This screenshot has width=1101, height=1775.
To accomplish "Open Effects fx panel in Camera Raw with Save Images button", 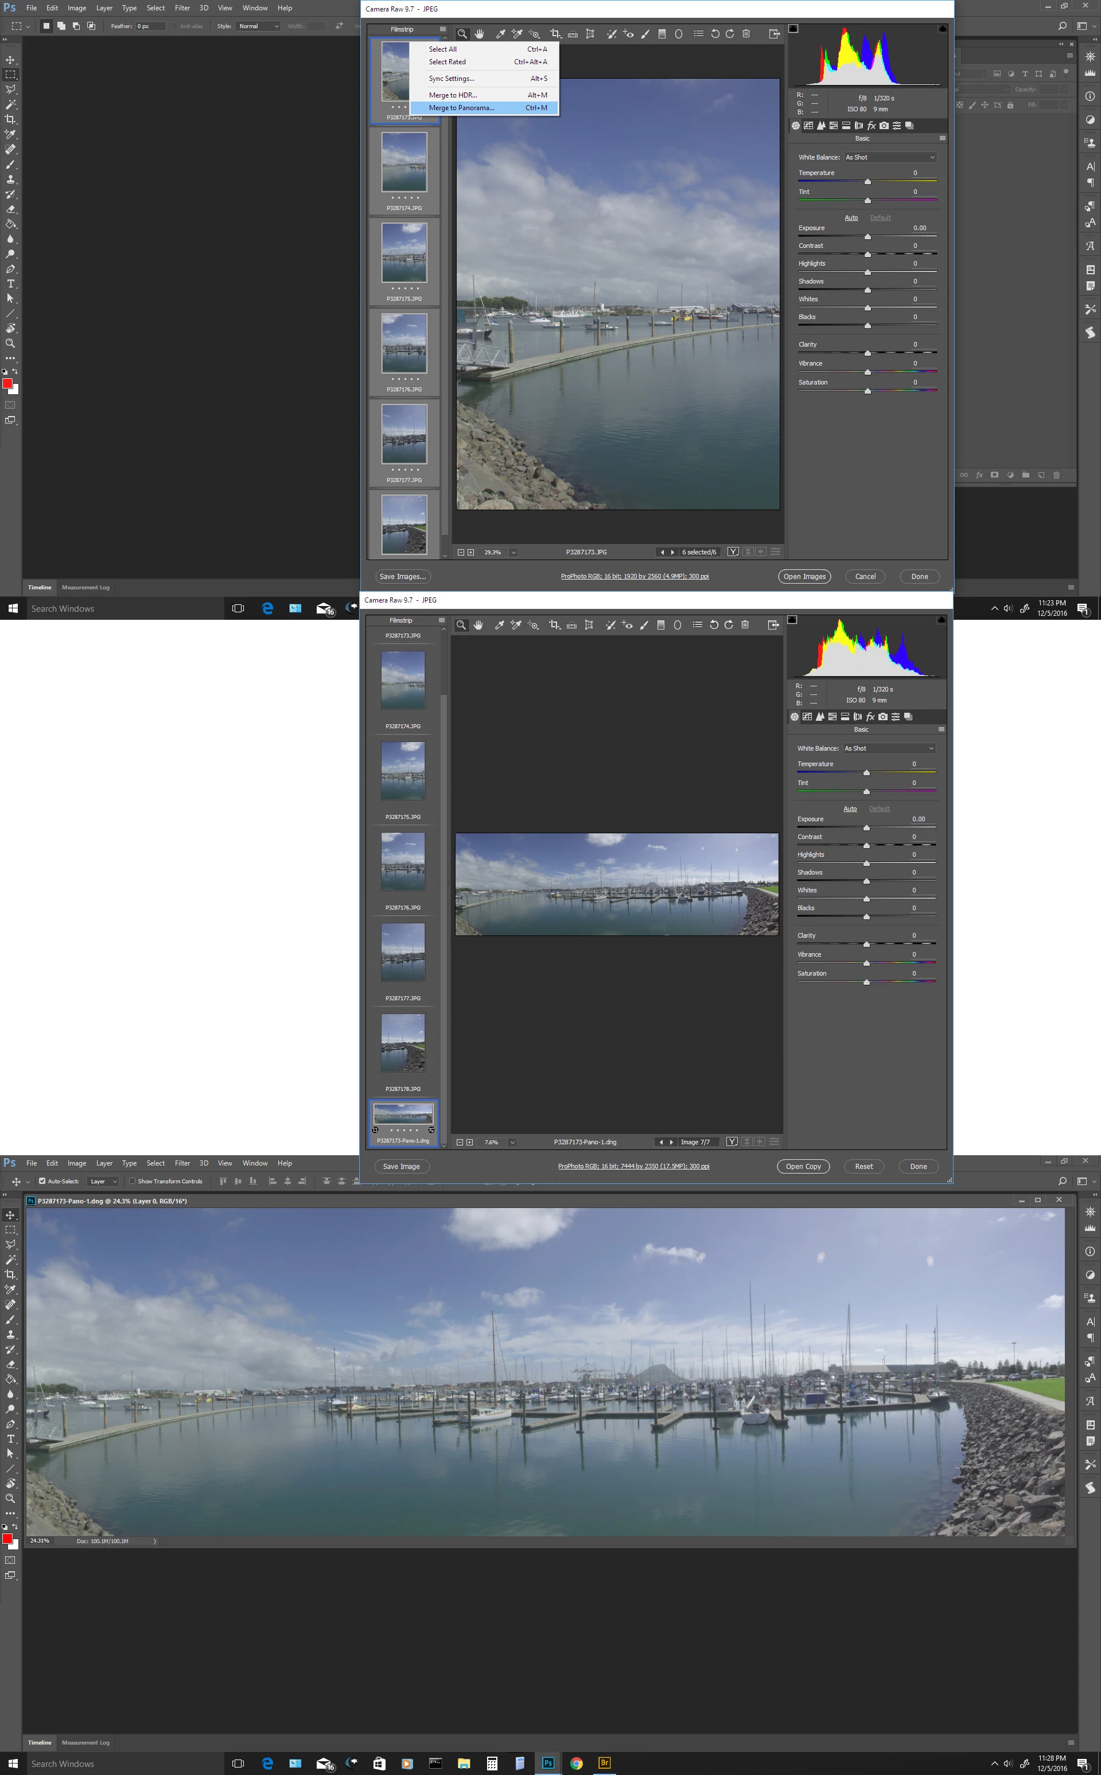I will [x=871, y=125].
